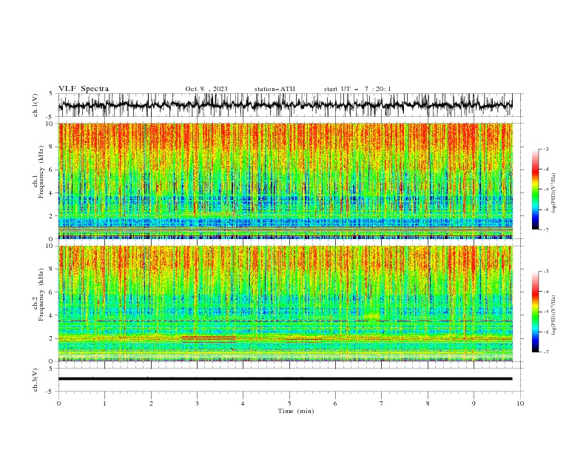Select the date text "Oct. 8 , 2023"
586x453 pixels.
point(206,89)
